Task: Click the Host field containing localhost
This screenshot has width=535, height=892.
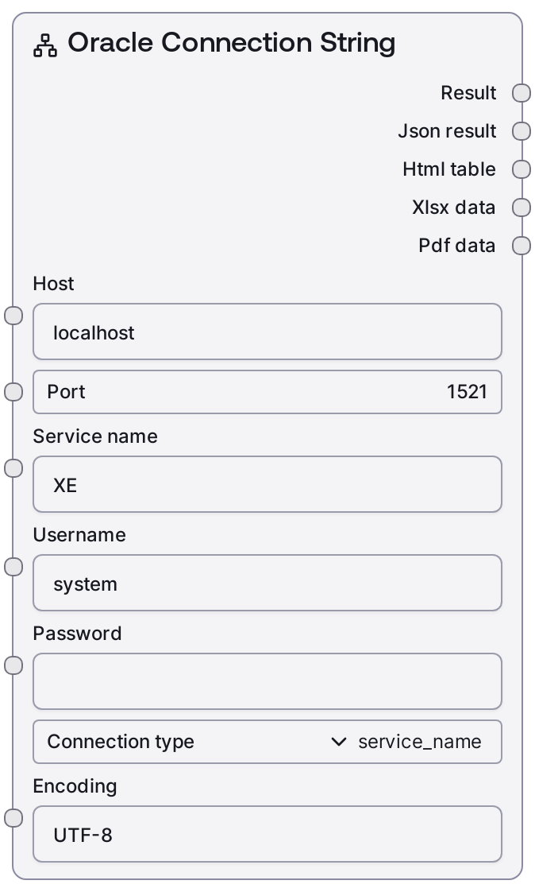Action: (x=267, y=332)
